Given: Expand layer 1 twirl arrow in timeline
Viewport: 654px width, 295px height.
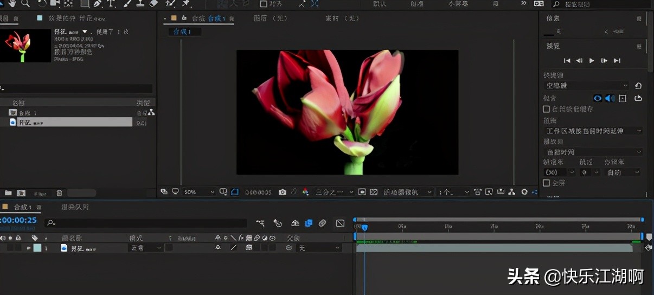Looking at the screenshot, I should (x=29, y=248).
